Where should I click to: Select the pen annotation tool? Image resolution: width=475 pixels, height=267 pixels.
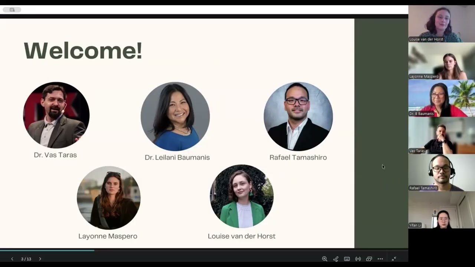point(335,259)
